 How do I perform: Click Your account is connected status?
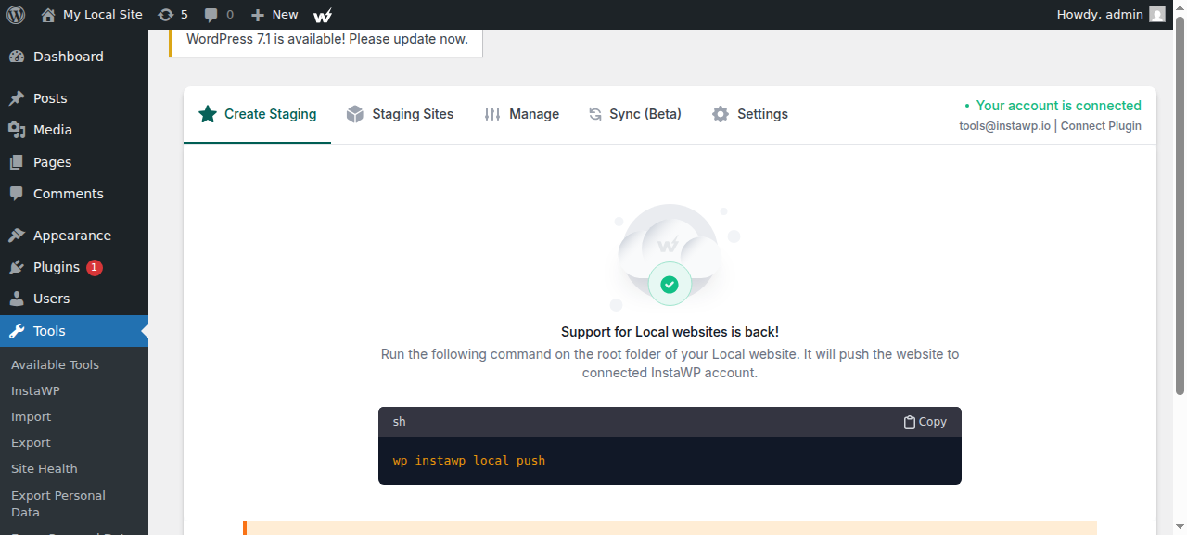coord(1053,106)
